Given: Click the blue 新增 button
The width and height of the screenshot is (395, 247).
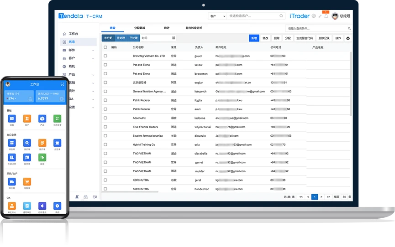Looking at the screenshot, I should [254, 38].
